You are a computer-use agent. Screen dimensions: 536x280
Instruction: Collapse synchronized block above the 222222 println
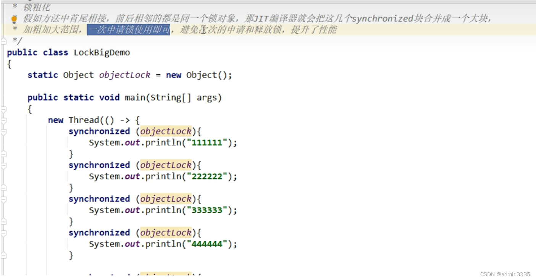pyautogui.click(x=4, y=165)
